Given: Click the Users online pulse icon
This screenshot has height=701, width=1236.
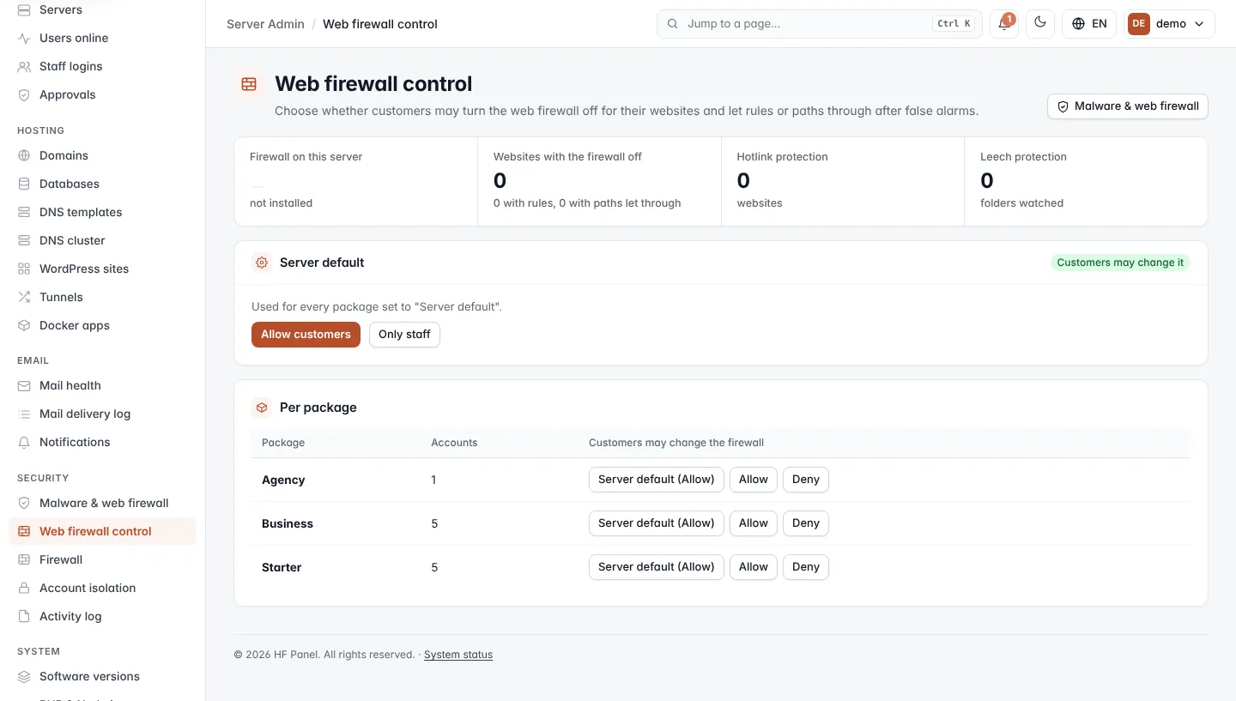Looking at the screenshot, I should [24, 38].
